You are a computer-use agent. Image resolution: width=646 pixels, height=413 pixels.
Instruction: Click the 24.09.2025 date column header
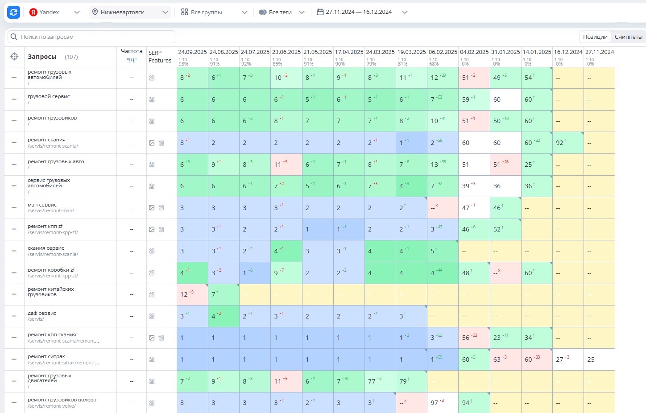192,52
